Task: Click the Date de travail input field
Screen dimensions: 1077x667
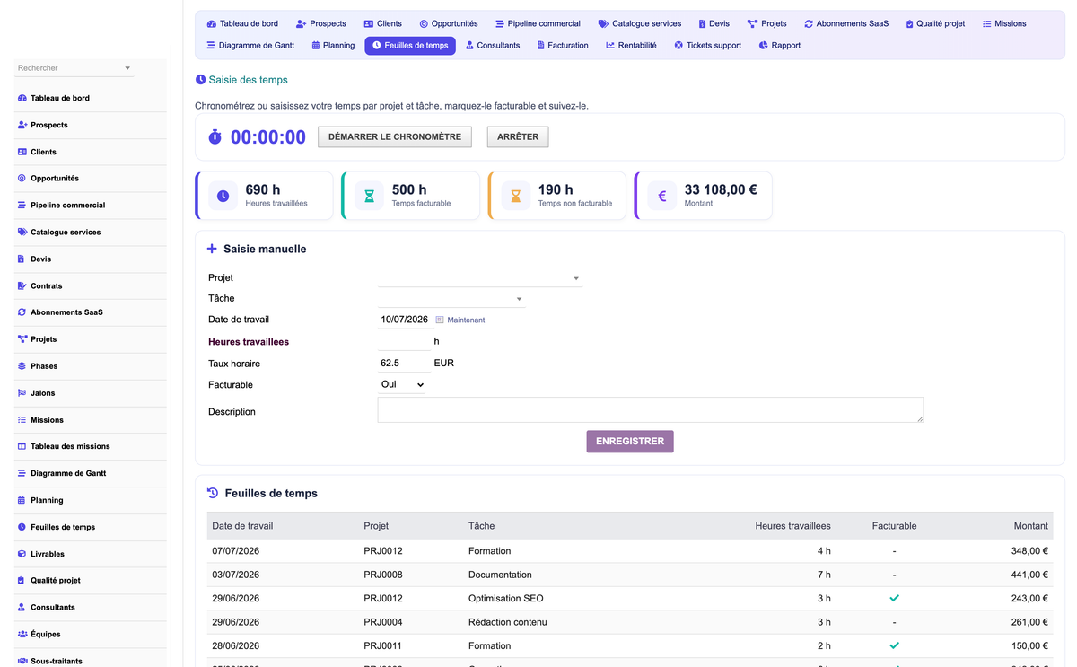Action: tap(405, 319)
